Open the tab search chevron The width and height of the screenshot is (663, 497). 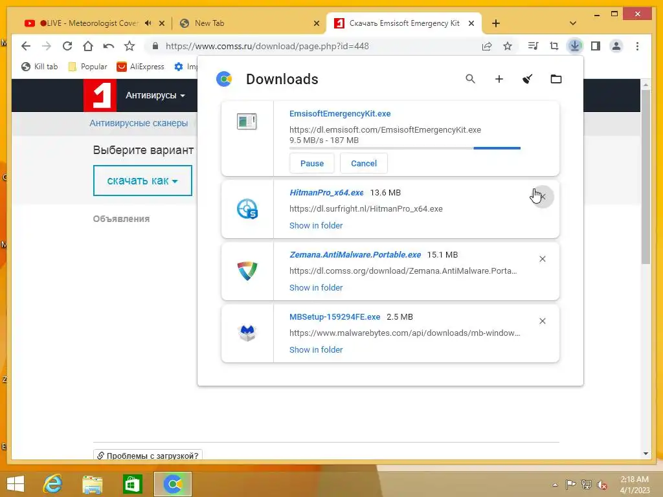(573, 23)
